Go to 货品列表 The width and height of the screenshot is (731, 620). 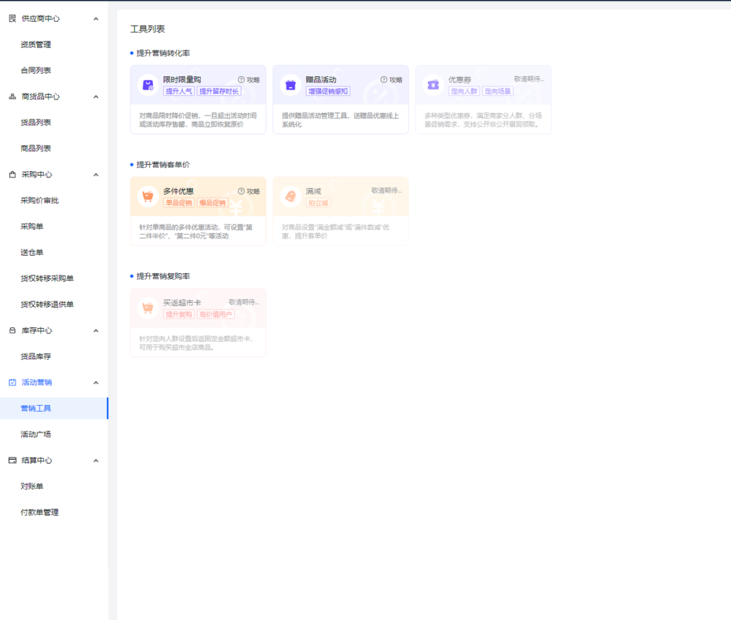click(35, 122)
